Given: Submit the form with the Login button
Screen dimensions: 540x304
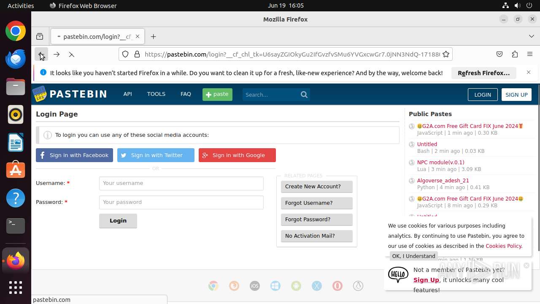Looking at the screenshot, I should (x=118, y=220).
